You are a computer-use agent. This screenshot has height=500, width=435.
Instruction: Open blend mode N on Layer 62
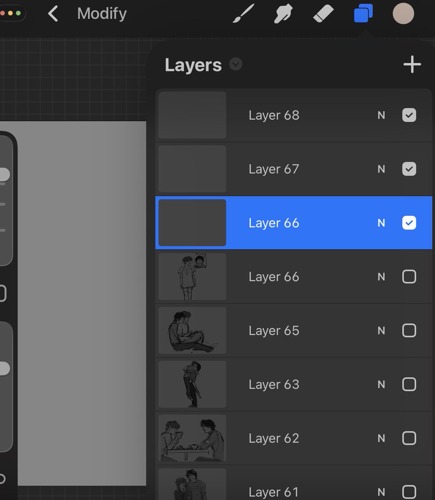point(381,438)
